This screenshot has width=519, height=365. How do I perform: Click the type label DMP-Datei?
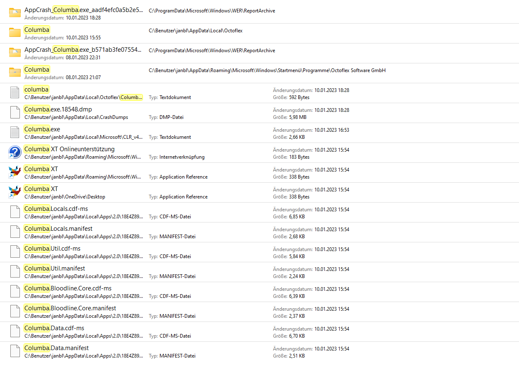click(x=171, y=117)
